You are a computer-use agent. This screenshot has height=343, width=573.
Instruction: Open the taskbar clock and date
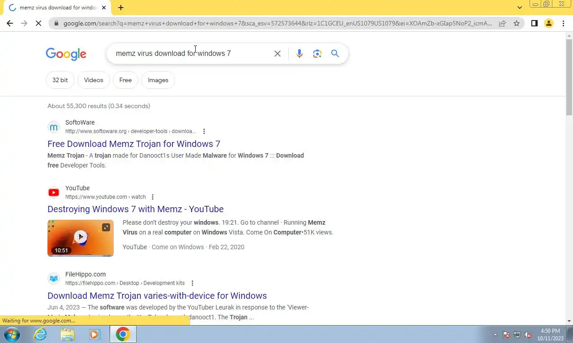point(550,335)
